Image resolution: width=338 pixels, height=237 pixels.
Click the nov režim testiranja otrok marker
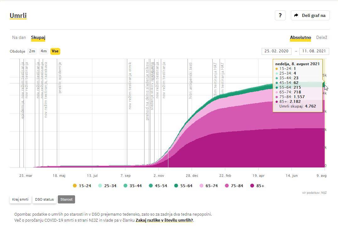[130, 86]
